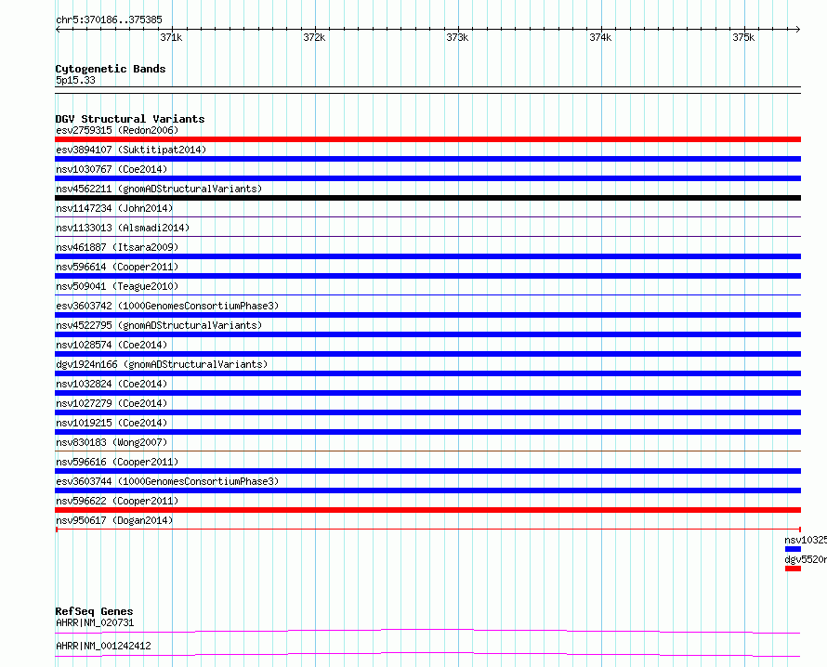Viewport: 827px width, 667px height.
Task: Select nsv596614 (Cooper2011) variant label
Action: pyautogui.click(x=117, y=267)
